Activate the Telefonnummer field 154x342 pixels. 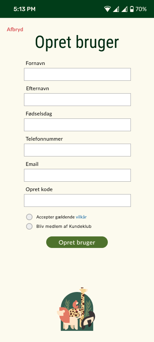click(77, 150)
